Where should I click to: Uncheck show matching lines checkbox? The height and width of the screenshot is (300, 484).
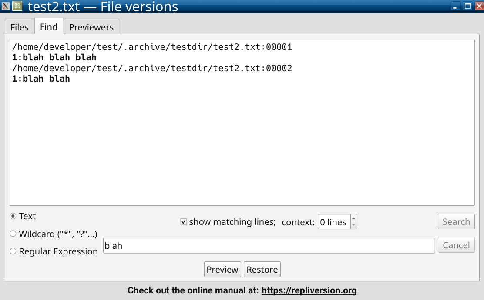(184, 222)
